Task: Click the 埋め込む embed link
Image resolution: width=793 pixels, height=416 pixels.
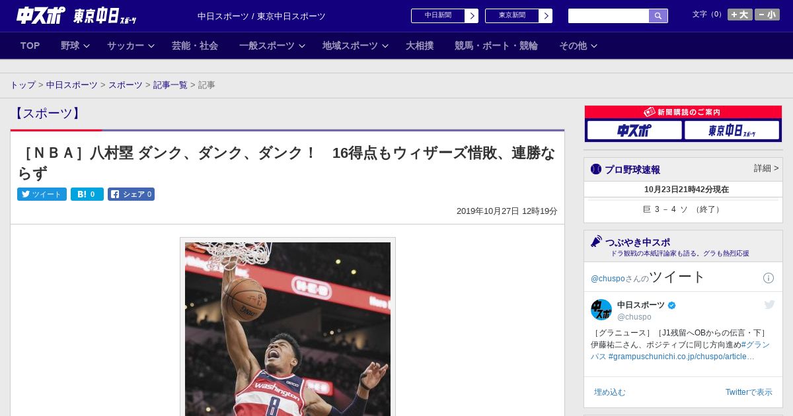Action: [x=609, y=392]
